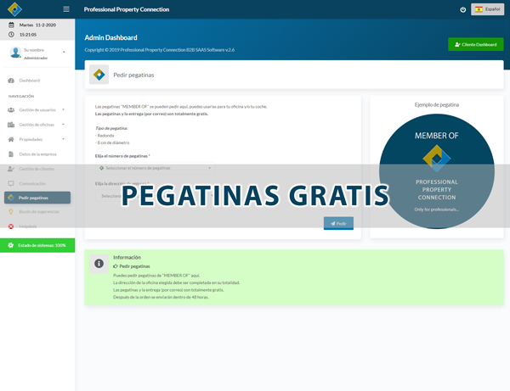Open Gestión de clientes menu item

pyautogui.click(x=37, y=169)
